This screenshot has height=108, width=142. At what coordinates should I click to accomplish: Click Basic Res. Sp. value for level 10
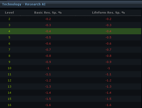48,68
